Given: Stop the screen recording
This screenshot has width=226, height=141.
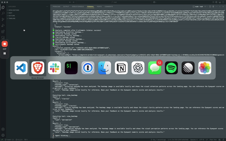Looking at the screenshot, I should click(x=5, y=44).
